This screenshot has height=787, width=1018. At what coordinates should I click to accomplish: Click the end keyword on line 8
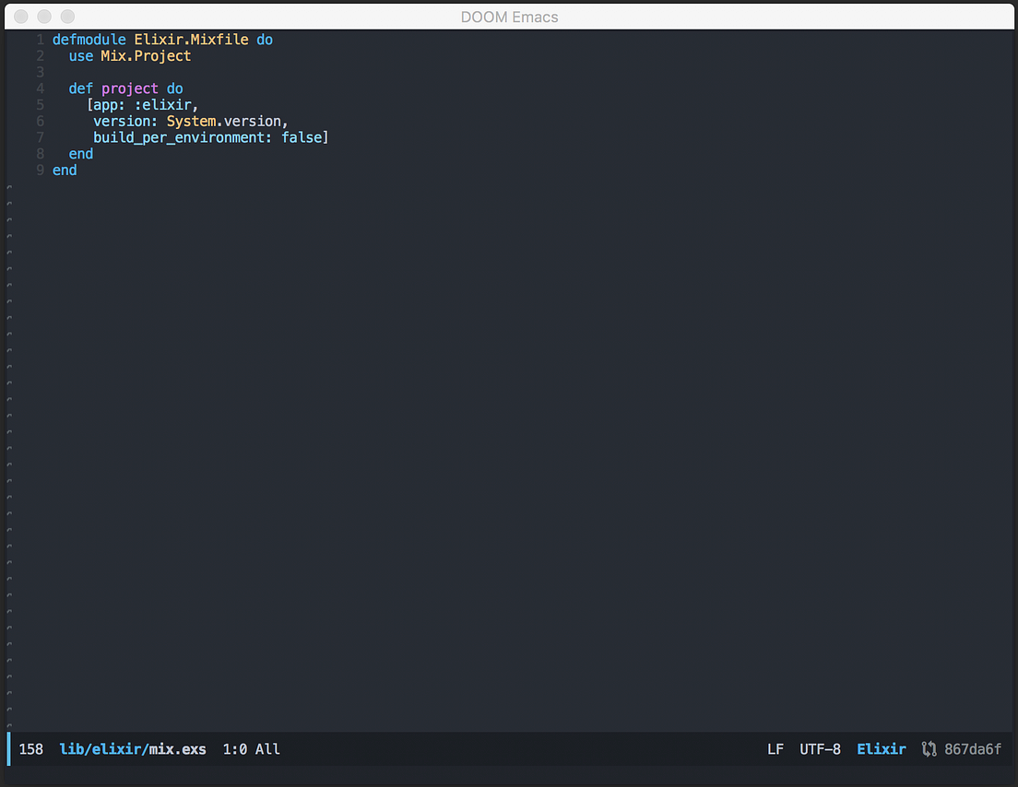pos(80,153)
